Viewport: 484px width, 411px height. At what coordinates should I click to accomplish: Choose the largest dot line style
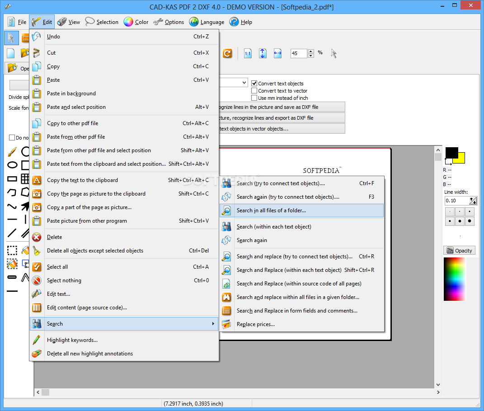[x=470, y=221]
